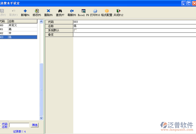Open 查找F7 binoculars search tool
The image size is (196, 134).
click(60, 11)
